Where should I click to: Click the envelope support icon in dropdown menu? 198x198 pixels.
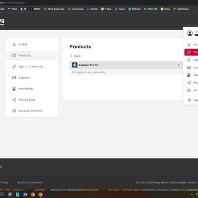189,67
